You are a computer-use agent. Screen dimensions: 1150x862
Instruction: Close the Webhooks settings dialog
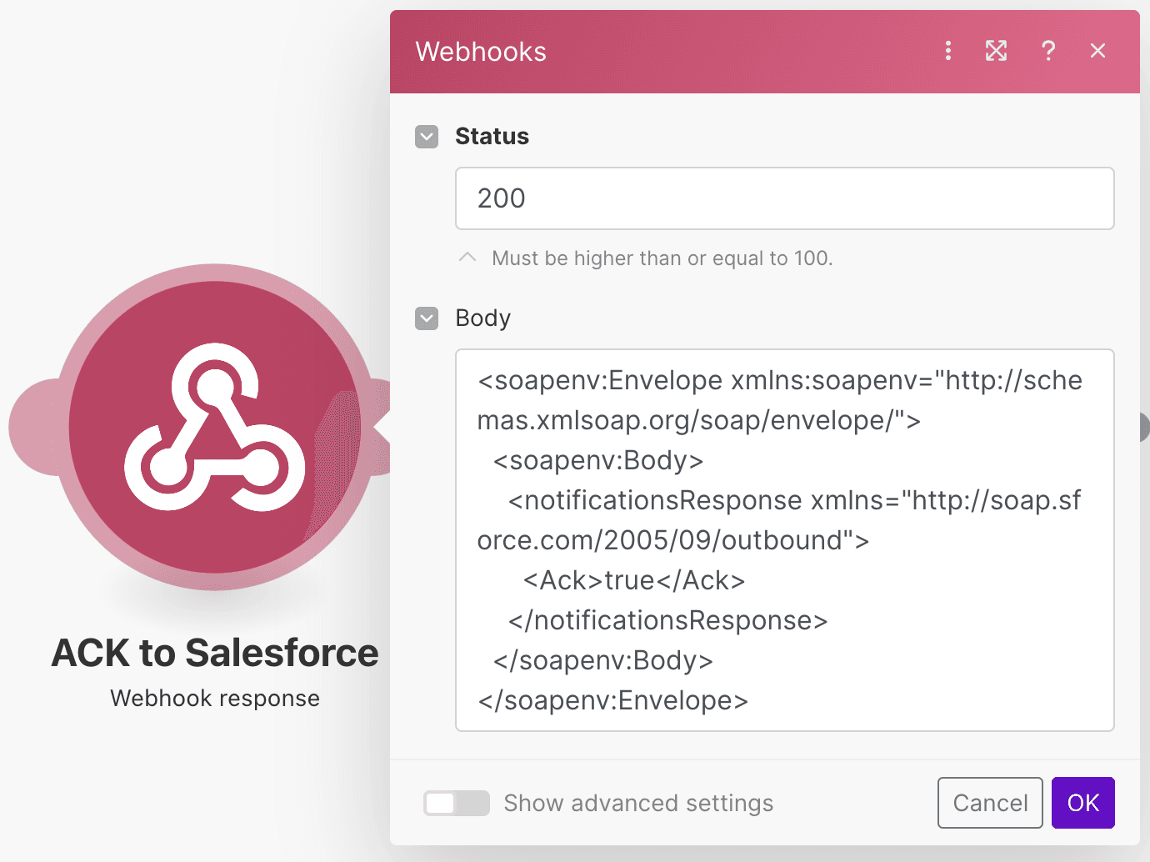coord(1097,51)
